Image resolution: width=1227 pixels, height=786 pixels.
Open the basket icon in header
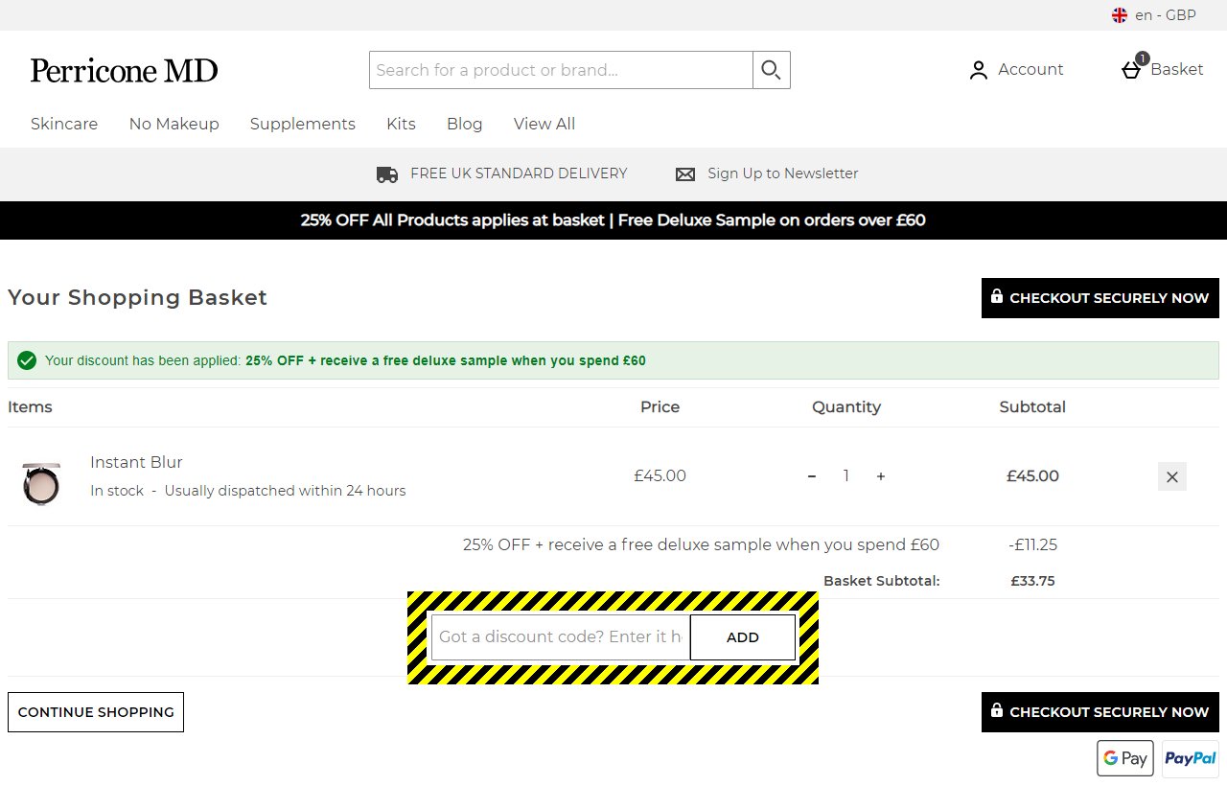pyautogui.click(x=1132, y=68)
